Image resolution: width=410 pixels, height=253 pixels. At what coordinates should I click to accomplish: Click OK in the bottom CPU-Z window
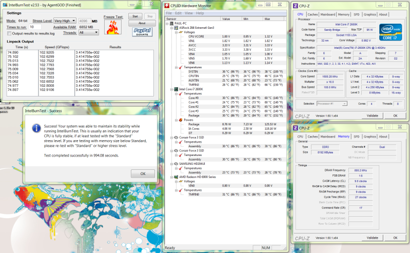tap(395, 238)
